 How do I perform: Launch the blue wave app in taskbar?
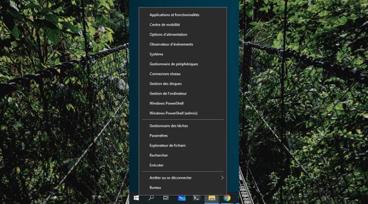coord(182,198)
